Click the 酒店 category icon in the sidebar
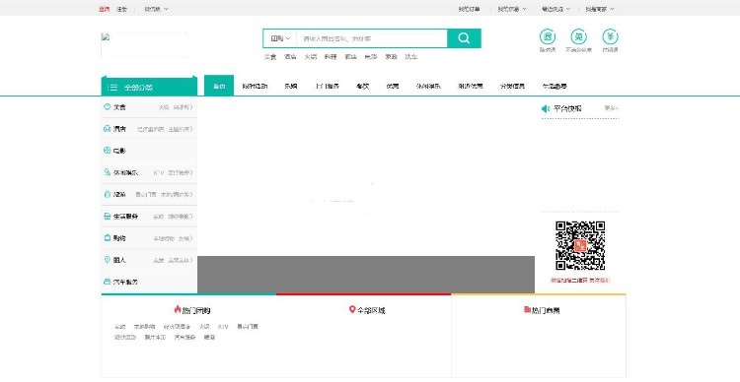740x382 pixels. coord(107,129)
